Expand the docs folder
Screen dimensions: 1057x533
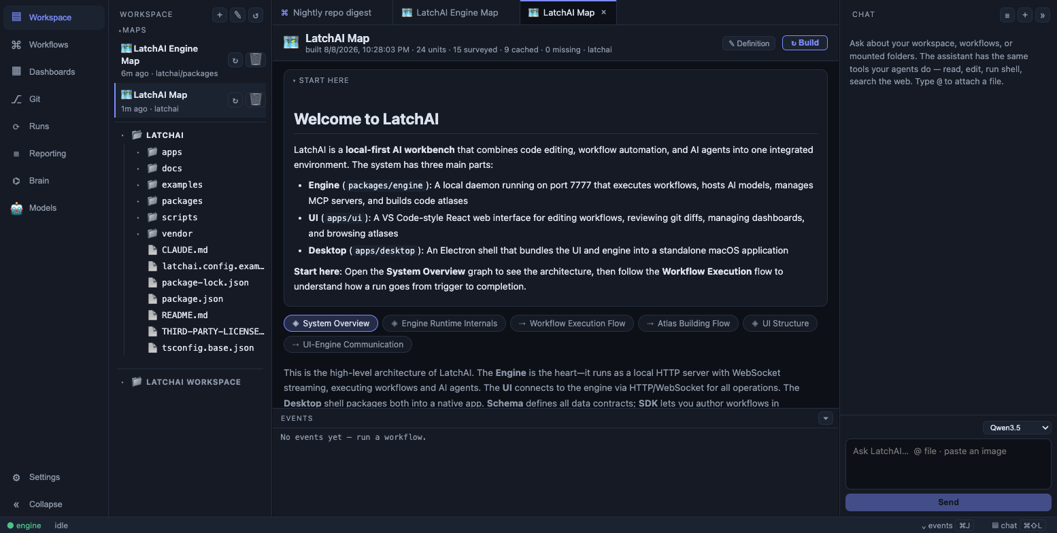138,169
